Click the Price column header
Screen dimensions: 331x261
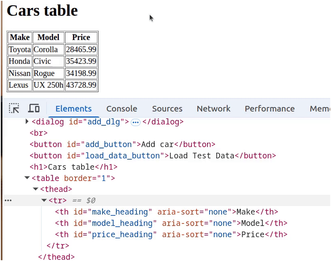pyautogui.click(x=81, y=37)
